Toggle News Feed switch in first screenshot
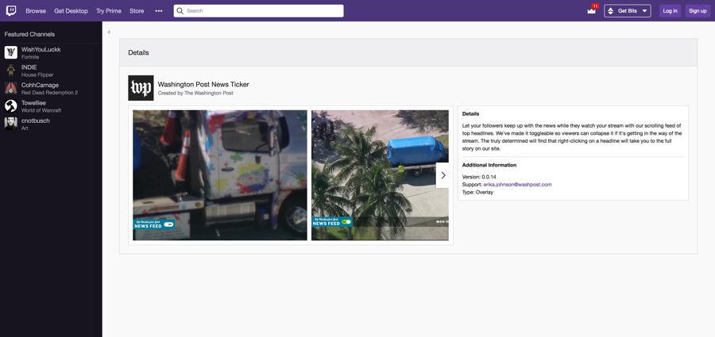 point(168,224)
